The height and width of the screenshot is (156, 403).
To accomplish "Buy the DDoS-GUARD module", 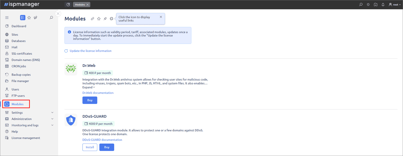I will pos(107,147).
